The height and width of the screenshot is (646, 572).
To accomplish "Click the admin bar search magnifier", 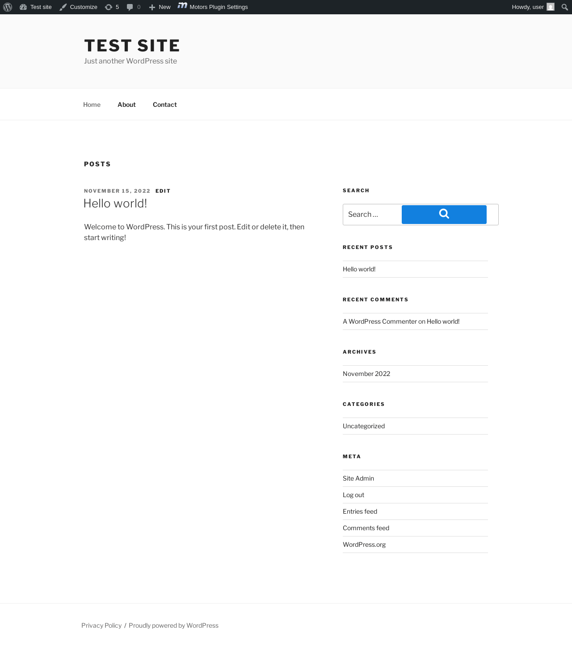I will 565,7.
